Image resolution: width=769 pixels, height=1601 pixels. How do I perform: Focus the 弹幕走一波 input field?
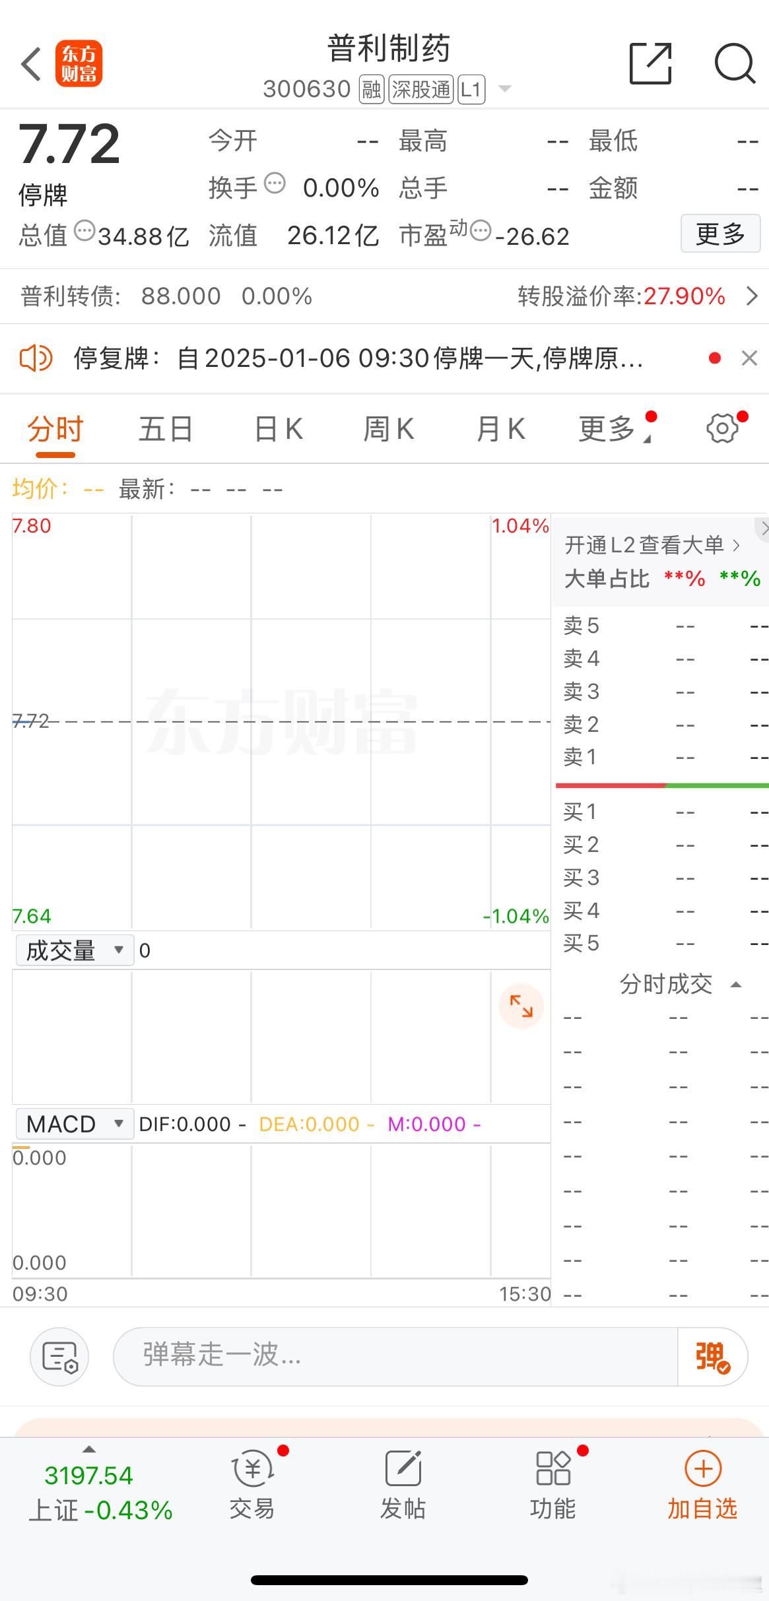(x=396, y=1357)
